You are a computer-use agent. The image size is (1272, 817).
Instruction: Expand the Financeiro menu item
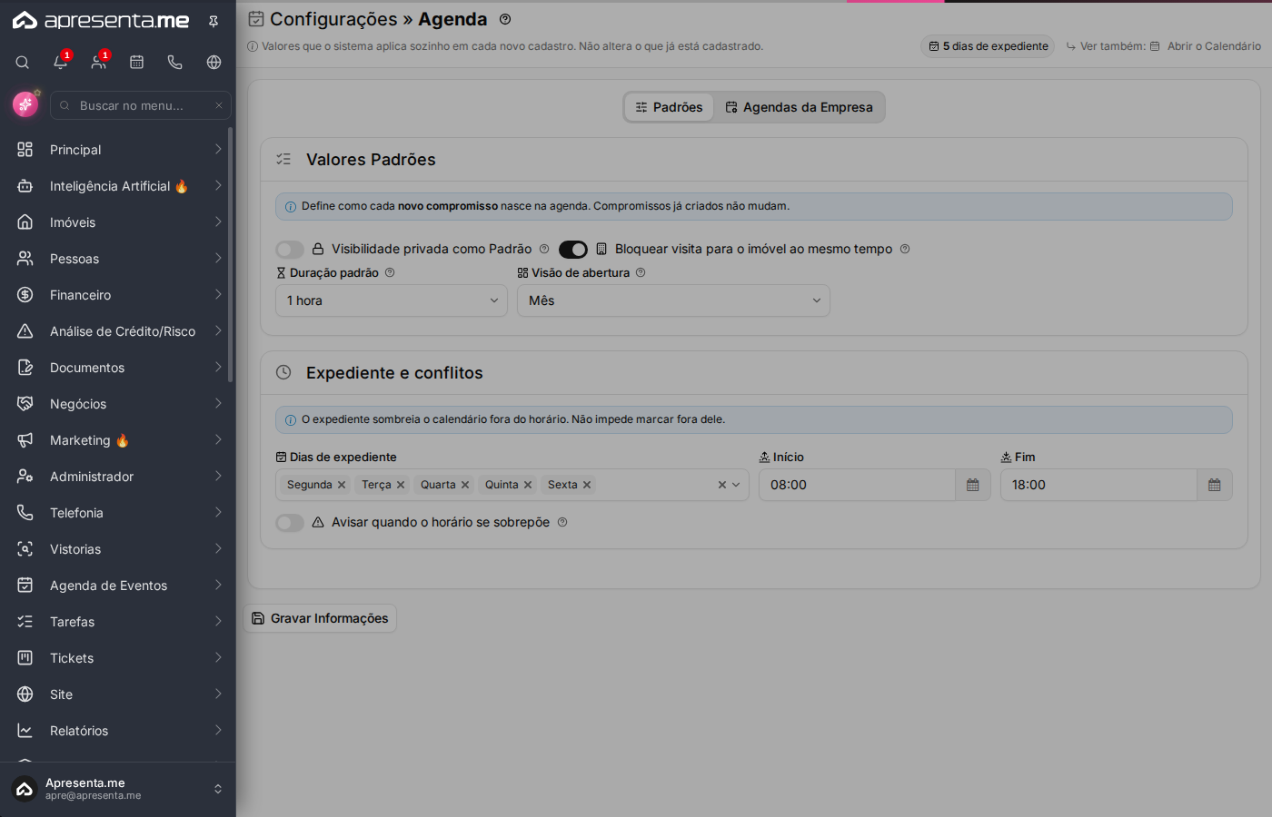point(118,295)
